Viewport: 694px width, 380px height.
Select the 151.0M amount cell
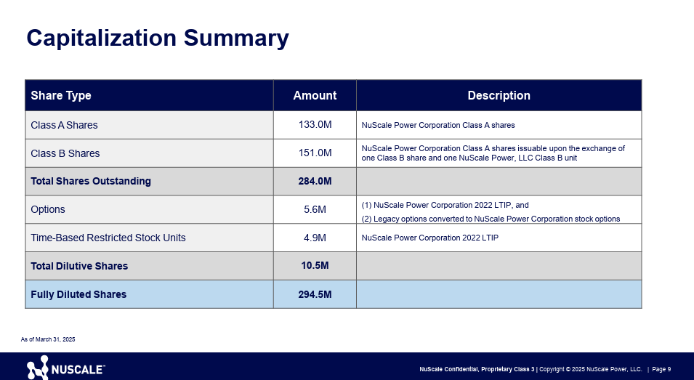tap(315, 153)
